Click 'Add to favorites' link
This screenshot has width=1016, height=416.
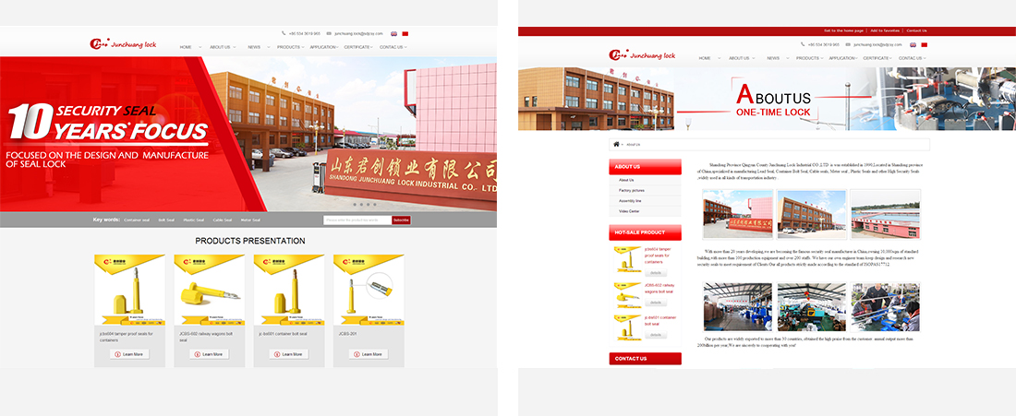tap(885, 30)
